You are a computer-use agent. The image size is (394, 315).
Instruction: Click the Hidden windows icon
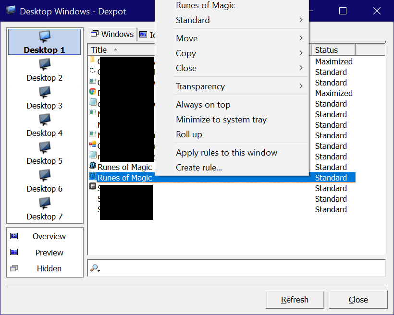(13, 268)
